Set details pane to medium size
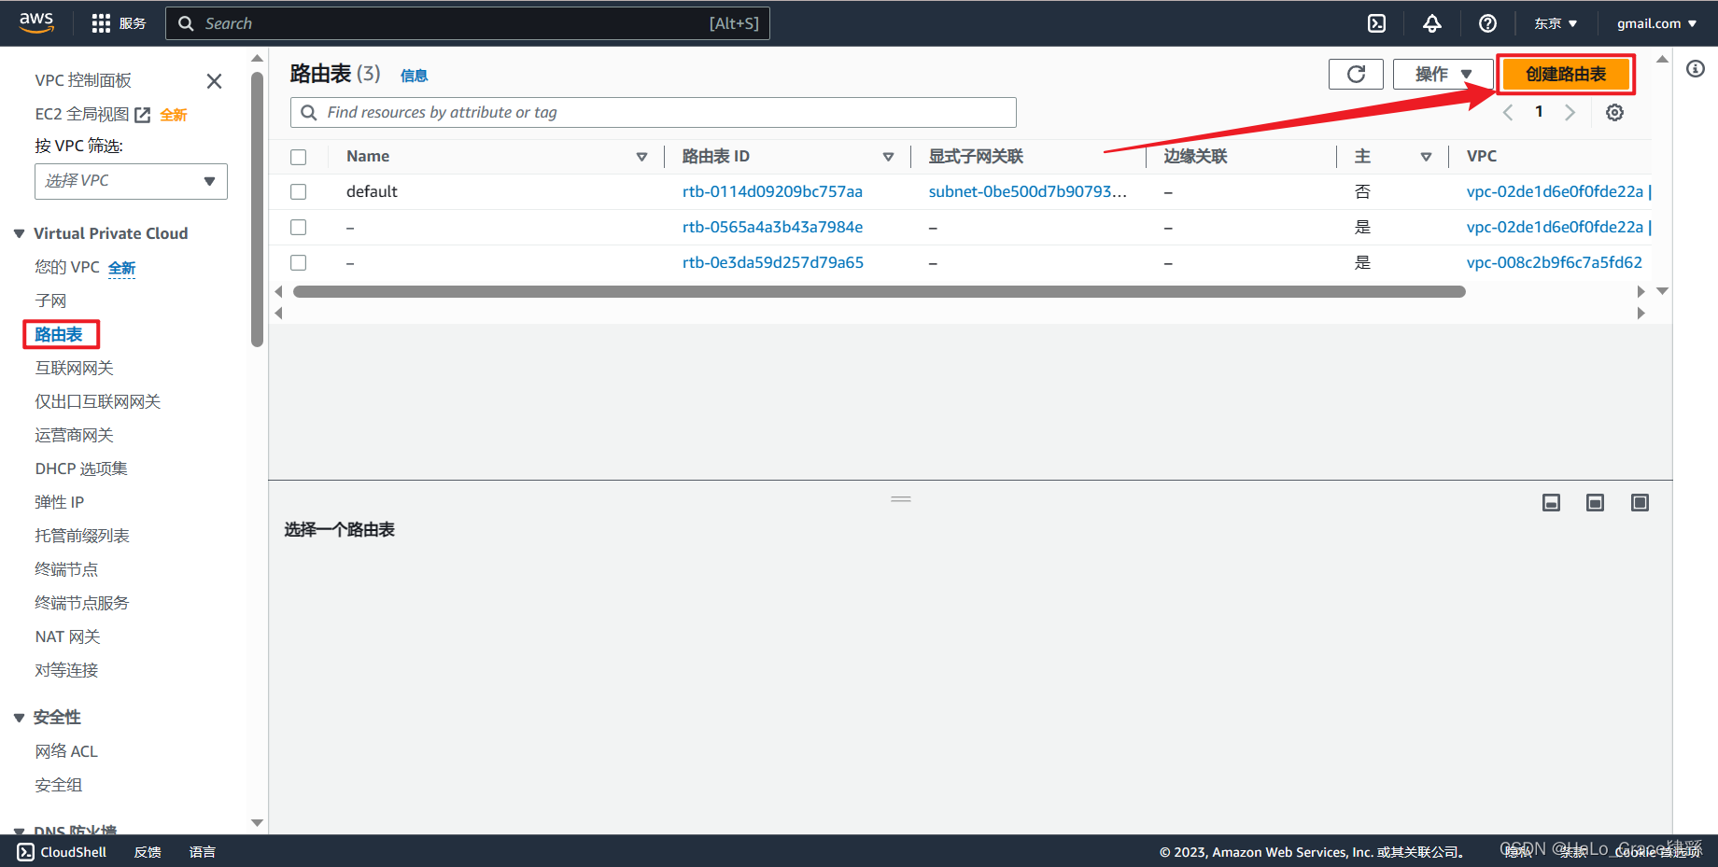The image size is (1718, 867). pos(1595,503)
